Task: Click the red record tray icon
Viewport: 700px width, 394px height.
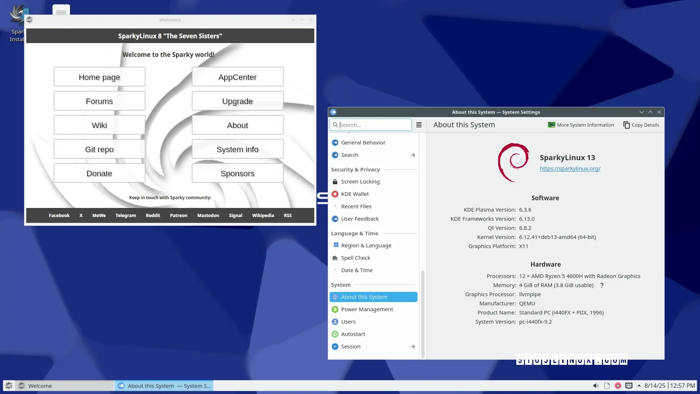Action: tap(618, 386)
